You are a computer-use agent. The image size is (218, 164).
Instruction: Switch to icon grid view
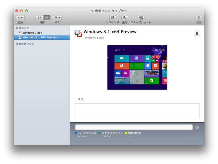pos(40,18)
